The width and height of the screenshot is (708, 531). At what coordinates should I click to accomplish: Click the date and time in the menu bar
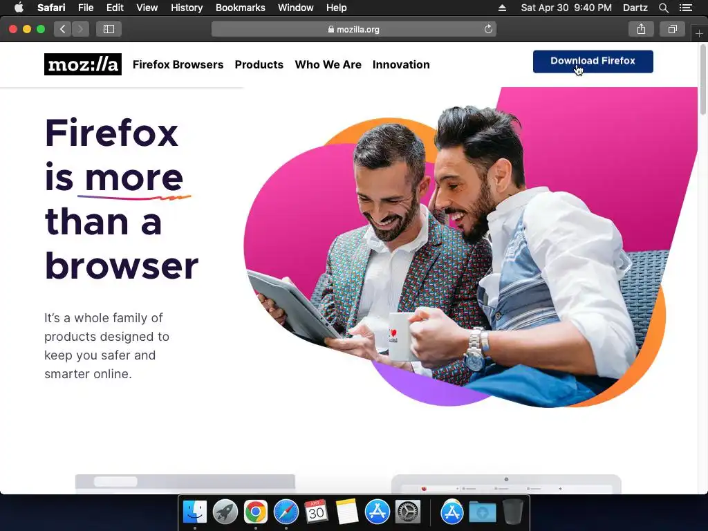(x=566, y=8)
